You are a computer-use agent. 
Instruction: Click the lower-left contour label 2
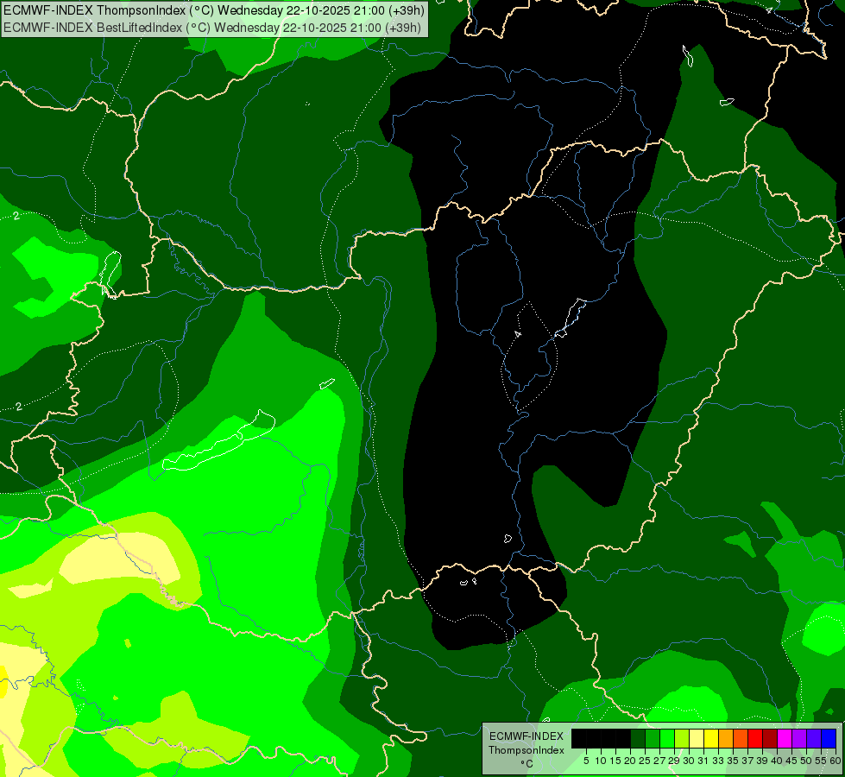(19, 406)
